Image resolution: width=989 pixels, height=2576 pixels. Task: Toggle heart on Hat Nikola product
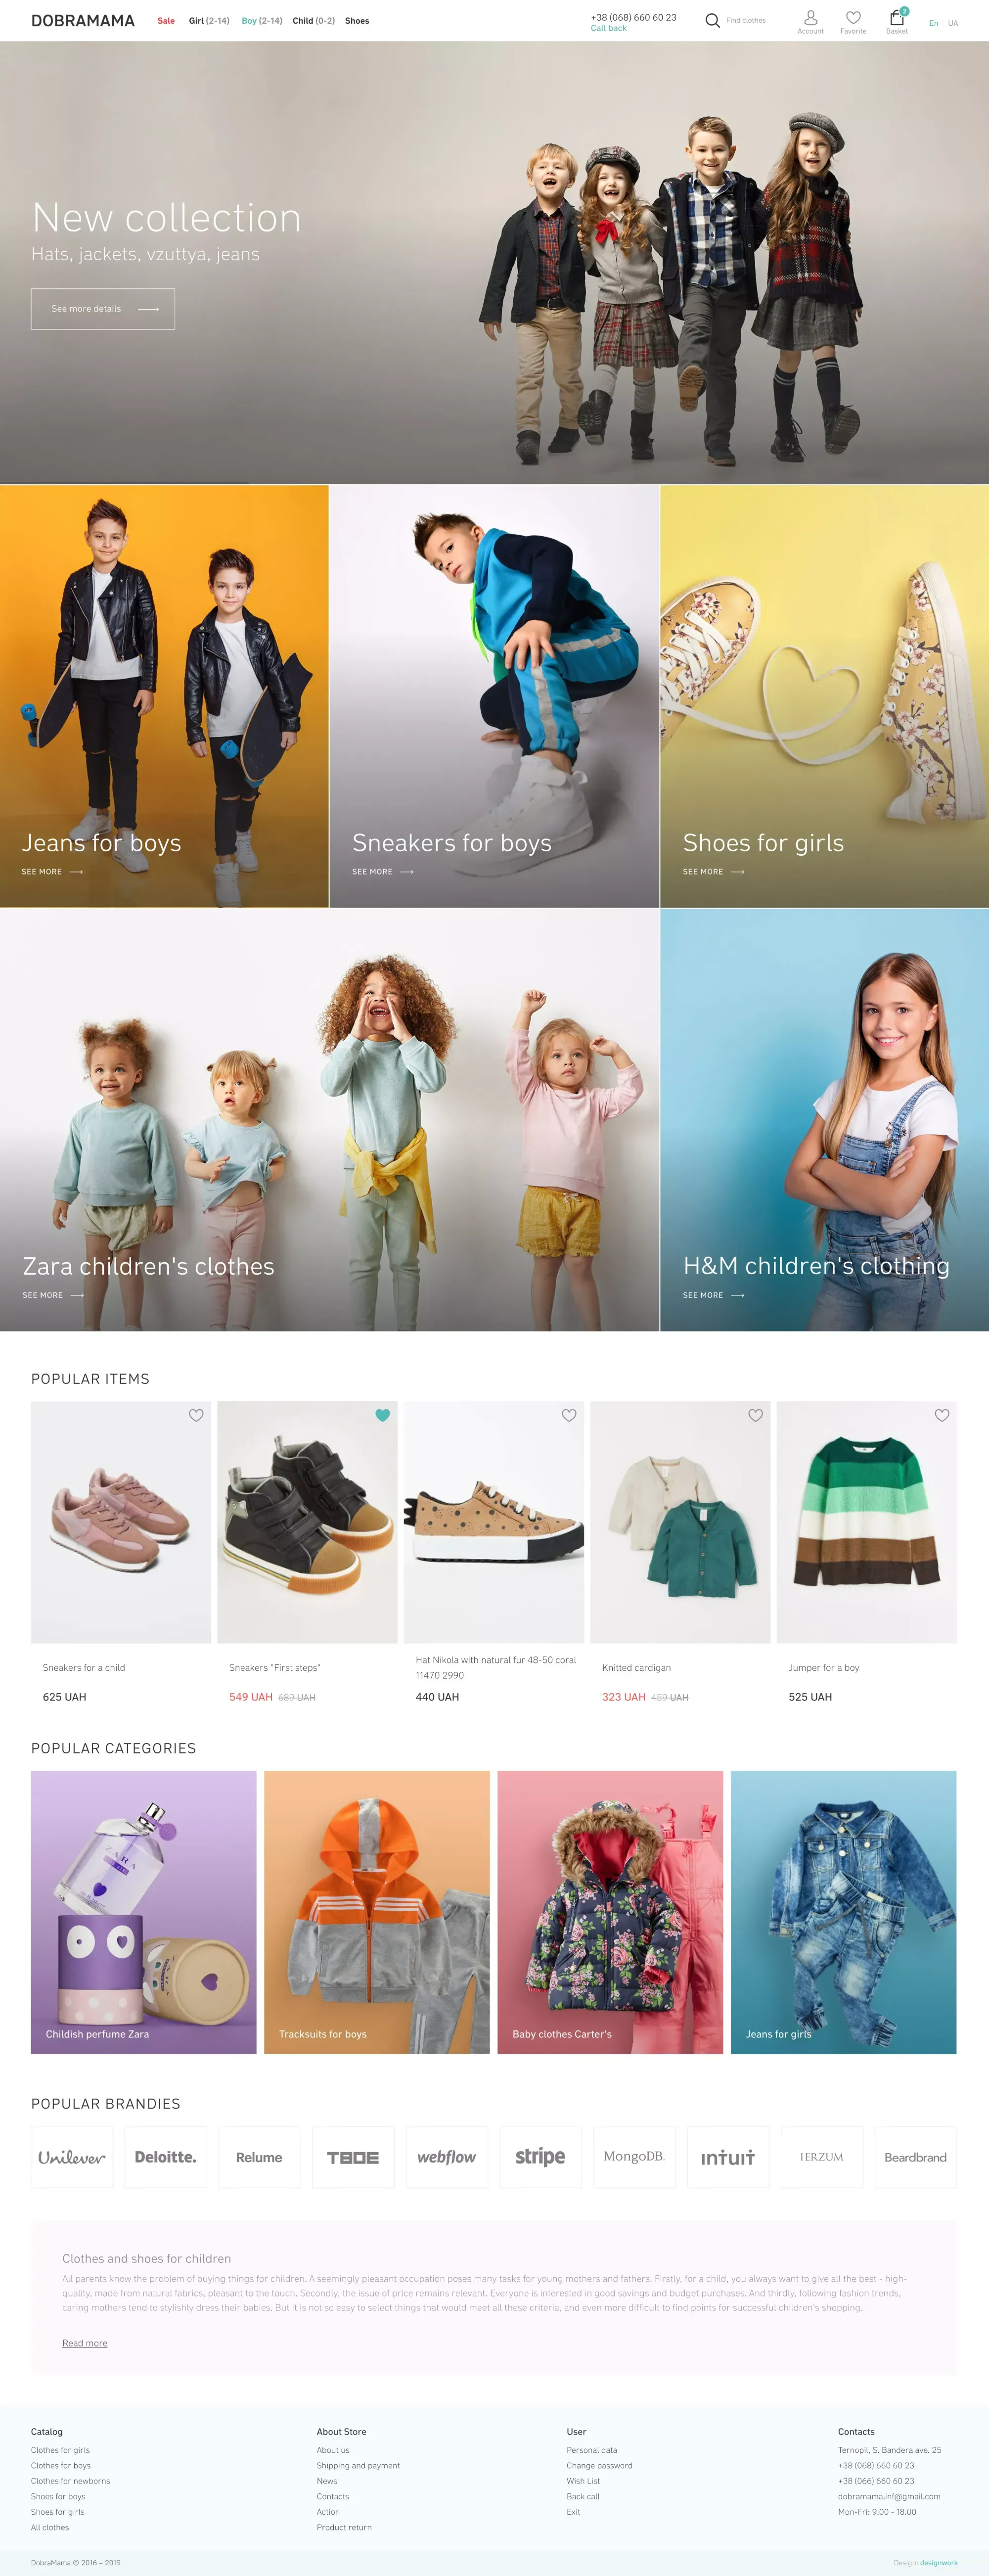point(569,1415)
